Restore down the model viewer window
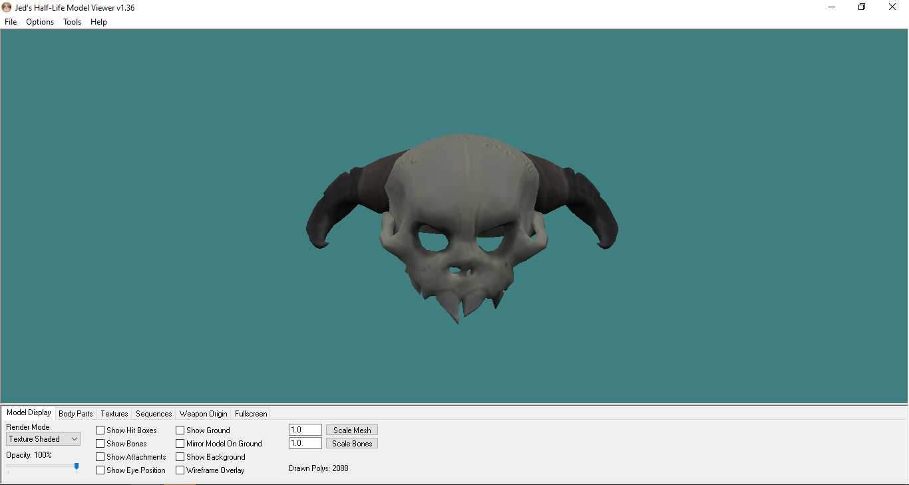 point(862,7)
